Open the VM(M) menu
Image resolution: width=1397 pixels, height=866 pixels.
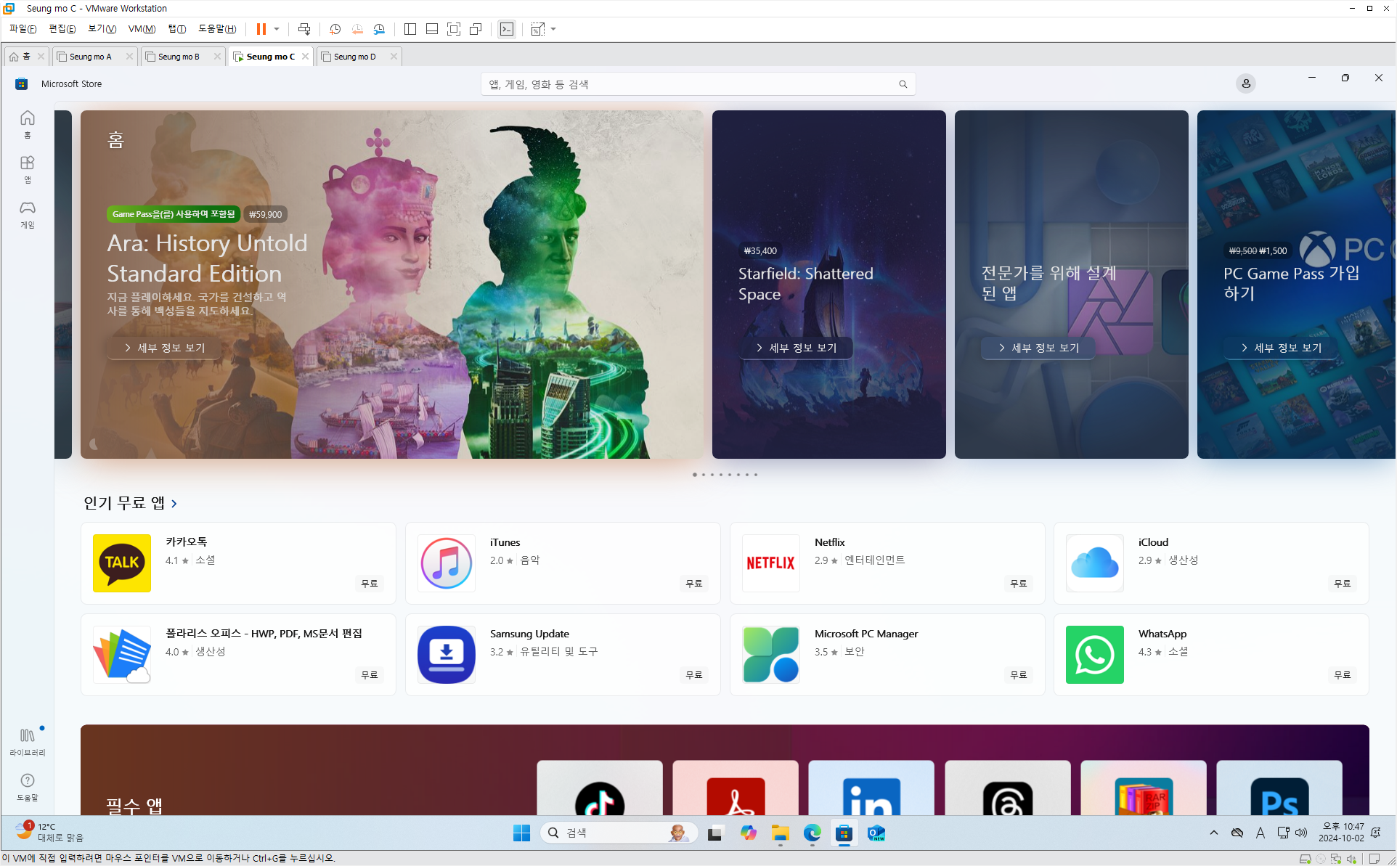pos(142,29)
